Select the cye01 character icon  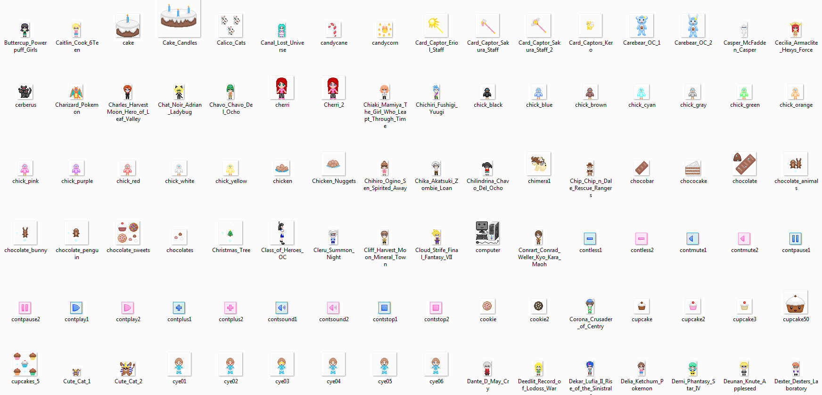click(179, 364)
